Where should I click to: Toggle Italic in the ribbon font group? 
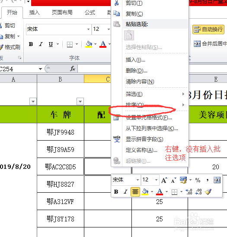(41, 44)
